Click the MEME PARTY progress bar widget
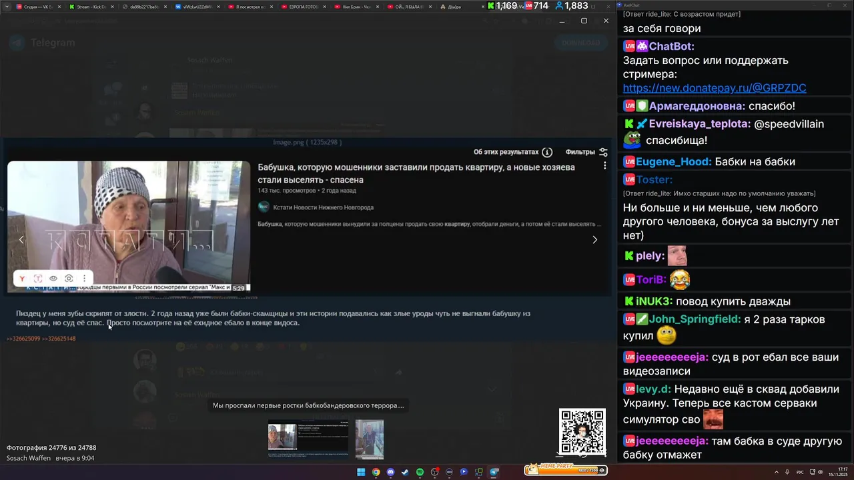Screen dimensions: 854x480 coord(566,470)
